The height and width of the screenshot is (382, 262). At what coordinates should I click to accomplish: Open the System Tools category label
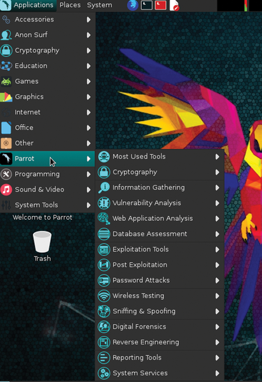[x=36, y=205]
